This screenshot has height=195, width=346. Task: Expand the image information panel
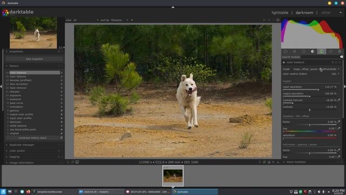click(x=22, y=162)
